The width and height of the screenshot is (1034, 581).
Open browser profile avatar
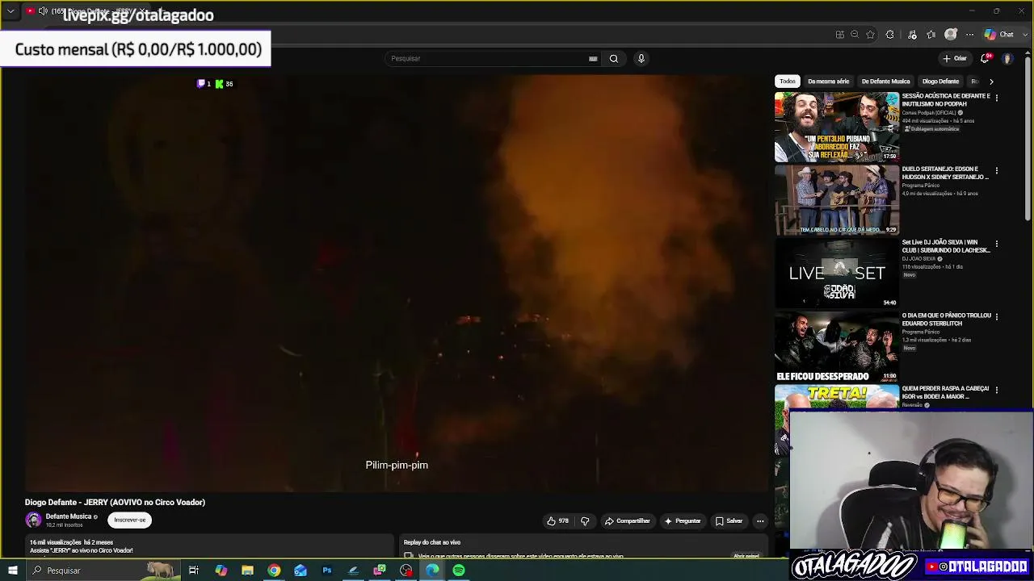(x=951, y=35)
